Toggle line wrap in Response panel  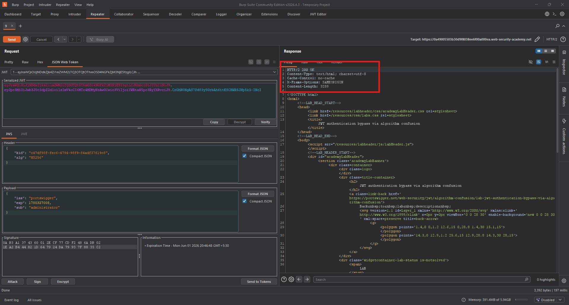(538, 62)
